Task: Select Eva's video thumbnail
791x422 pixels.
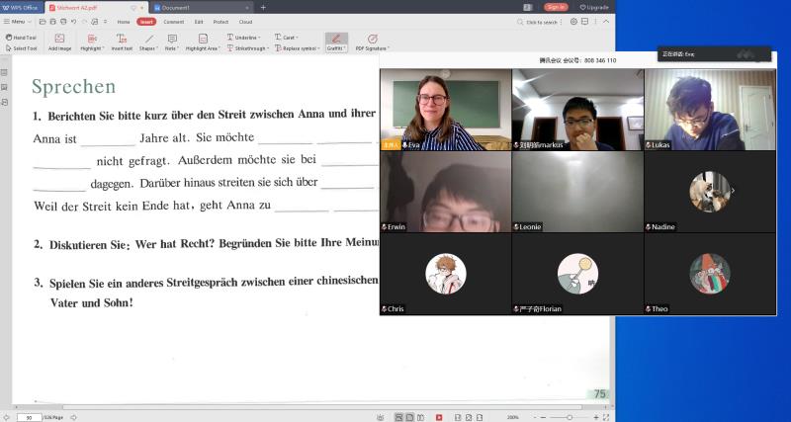Action: coord(445,109)
